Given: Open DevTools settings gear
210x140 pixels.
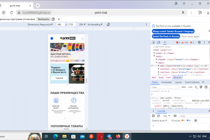Looking at the screenshot, I should click(x=199, y=42).
